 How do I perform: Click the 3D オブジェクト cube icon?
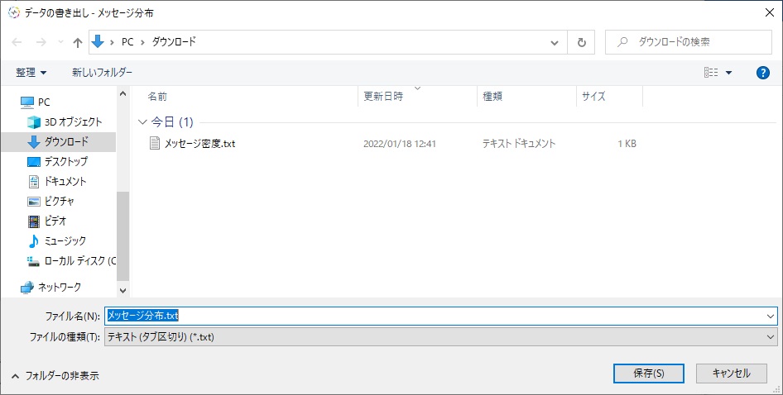point(33,122)
